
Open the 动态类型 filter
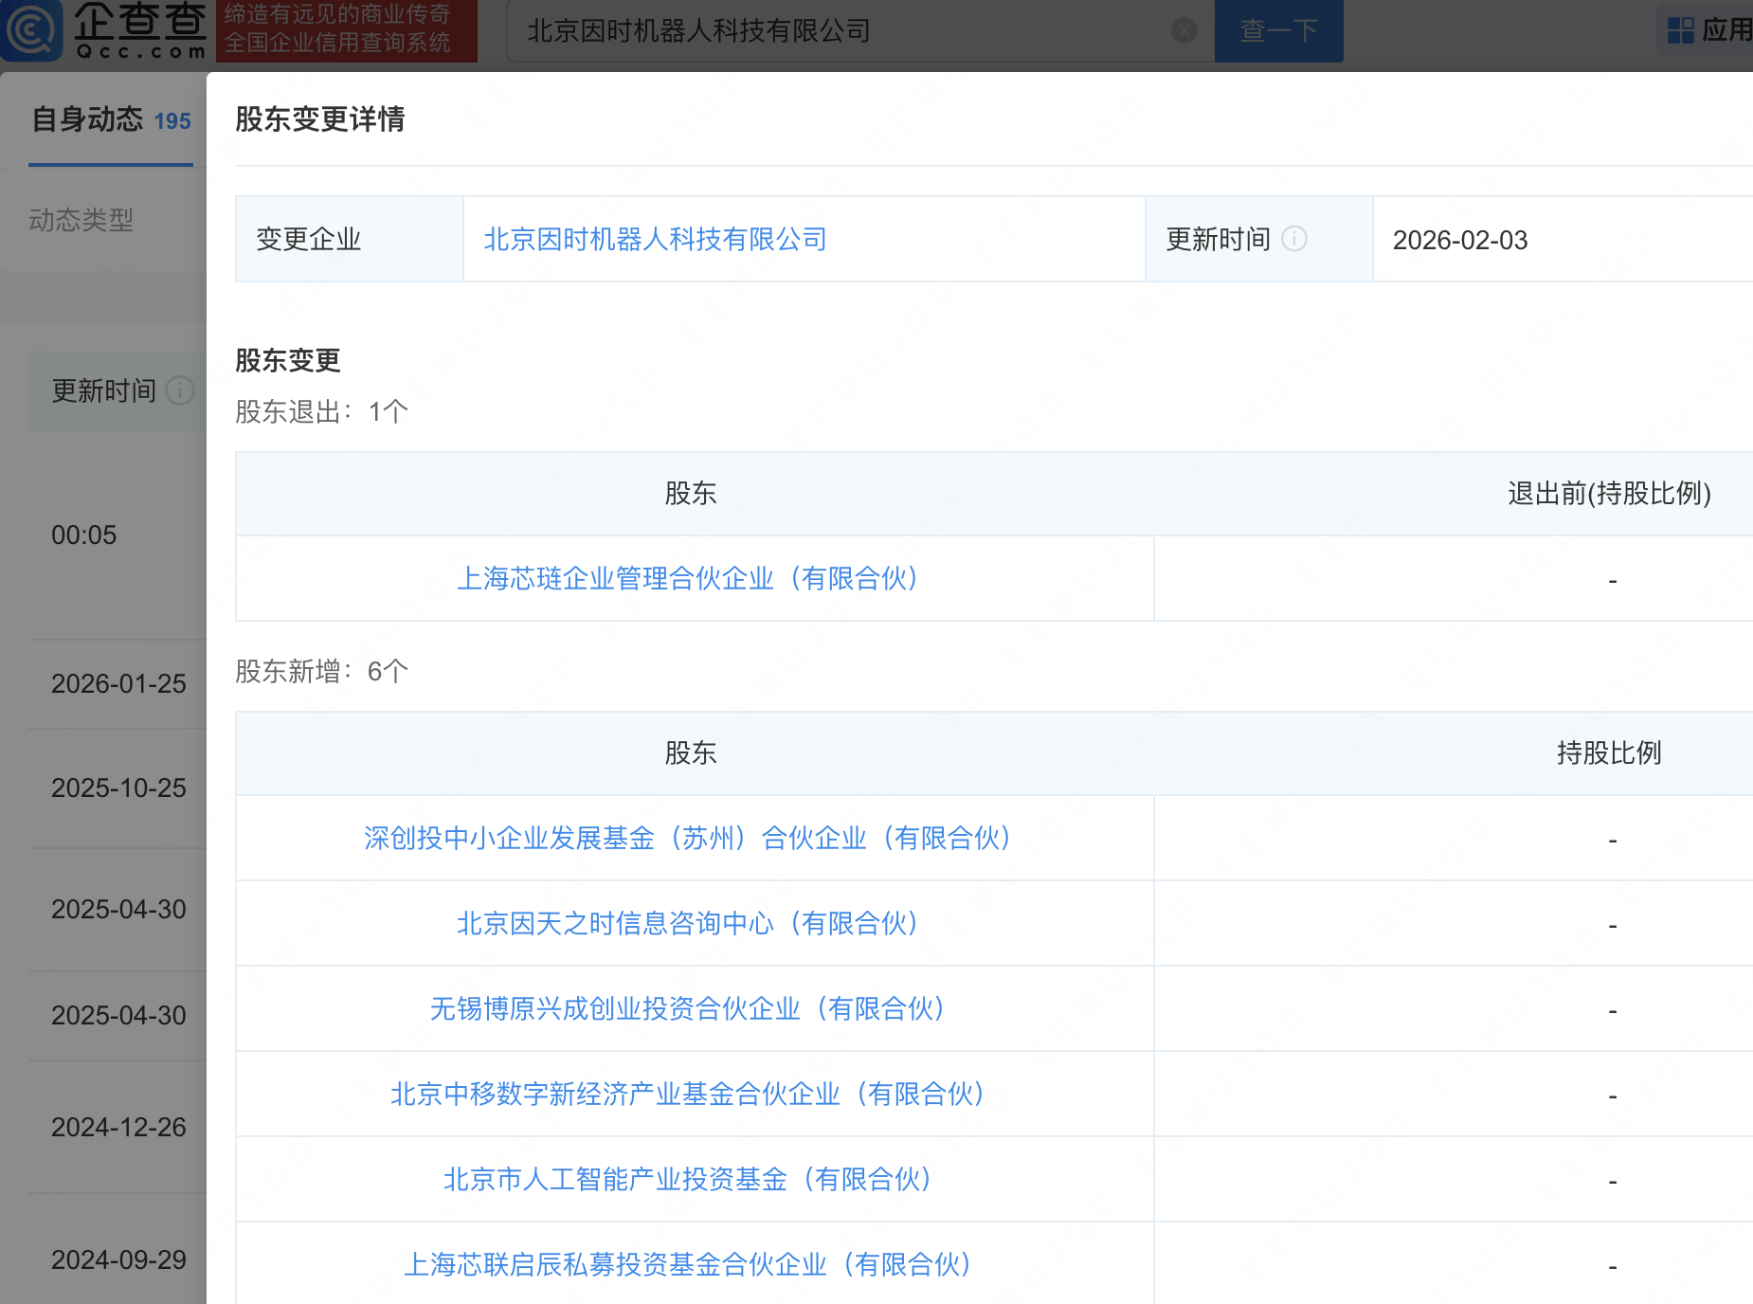click(x=81, y=221)
